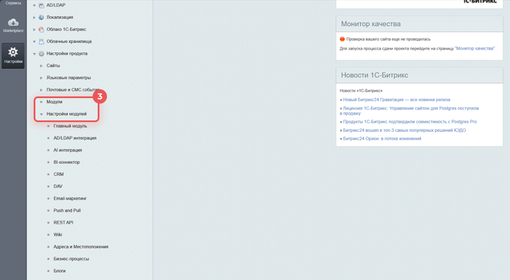Expand the Языковые параметры node
The image size is (510, 280).
click(x=41, y=78)
